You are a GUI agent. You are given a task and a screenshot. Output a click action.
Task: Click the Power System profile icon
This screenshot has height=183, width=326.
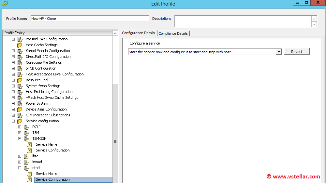(x=20, y=104)
